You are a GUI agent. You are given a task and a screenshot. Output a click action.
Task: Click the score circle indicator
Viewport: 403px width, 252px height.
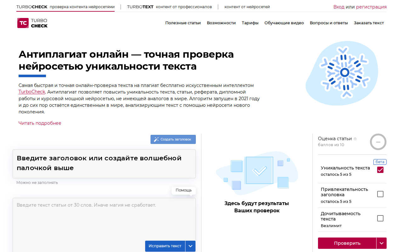(x=378, y=142)
